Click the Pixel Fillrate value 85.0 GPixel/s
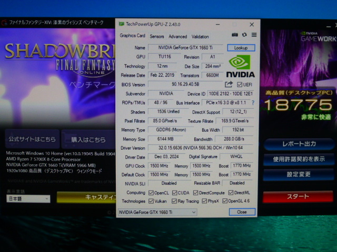The height and width of the screenshot is (252, 337). point(165,121)
